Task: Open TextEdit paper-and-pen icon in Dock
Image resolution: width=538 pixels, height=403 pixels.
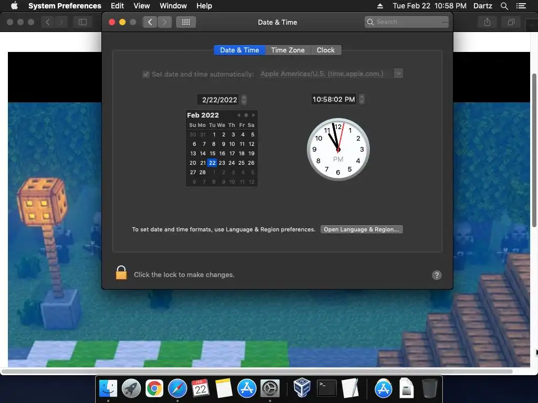Action: click(349, 389)
